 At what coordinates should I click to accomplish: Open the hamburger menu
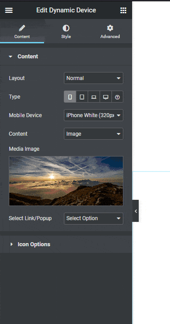click(x=9, y=10)
